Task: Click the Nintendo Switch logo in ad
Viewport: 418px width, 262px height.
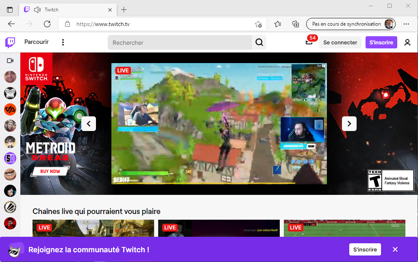Action: click(36, 69)
